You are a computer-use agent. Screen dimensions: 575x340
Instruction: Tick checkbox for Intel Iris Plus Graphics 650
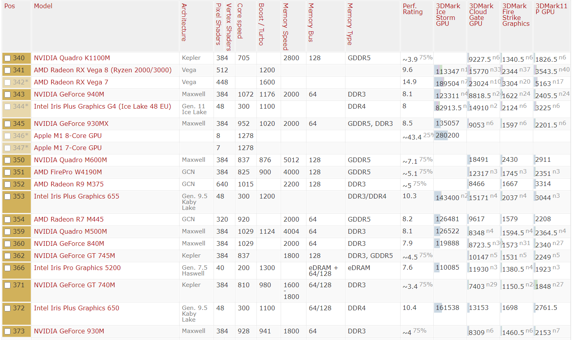(7, 308)
